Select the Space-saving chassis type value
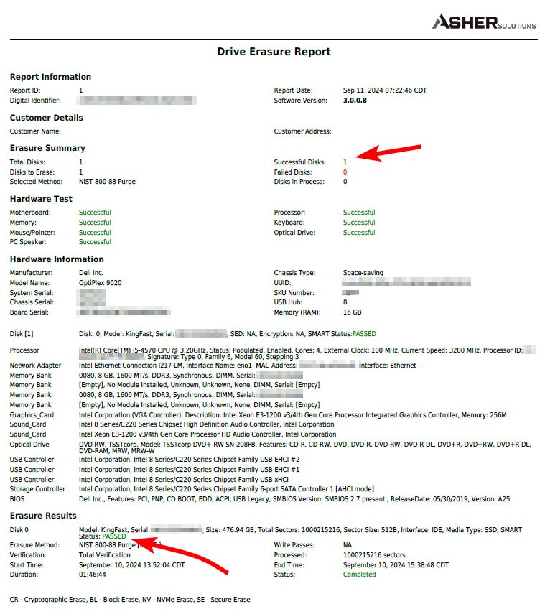Screen dimensions: 545x609 click(363, 273)
